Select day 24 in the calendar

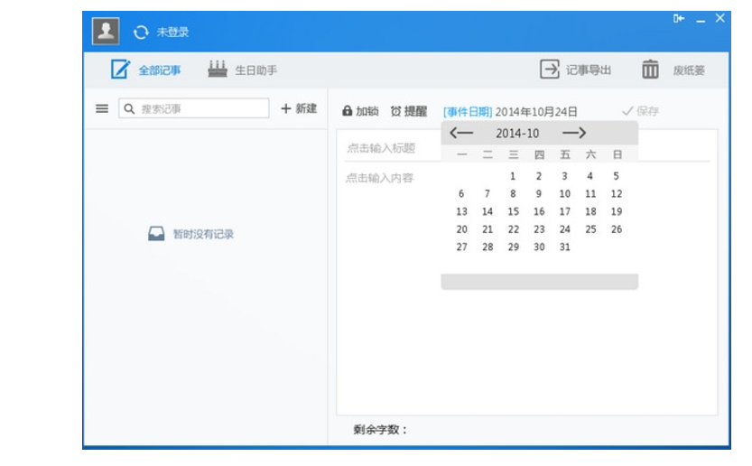point(564,229)
